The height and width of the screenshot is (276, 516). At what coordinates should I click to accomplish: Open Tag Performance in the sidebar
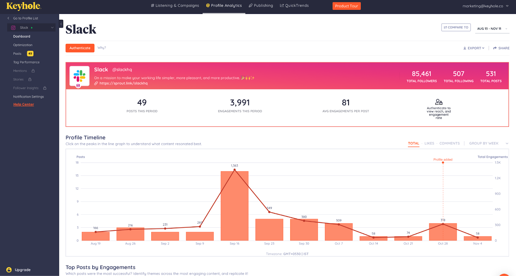(x=26, y=62)
